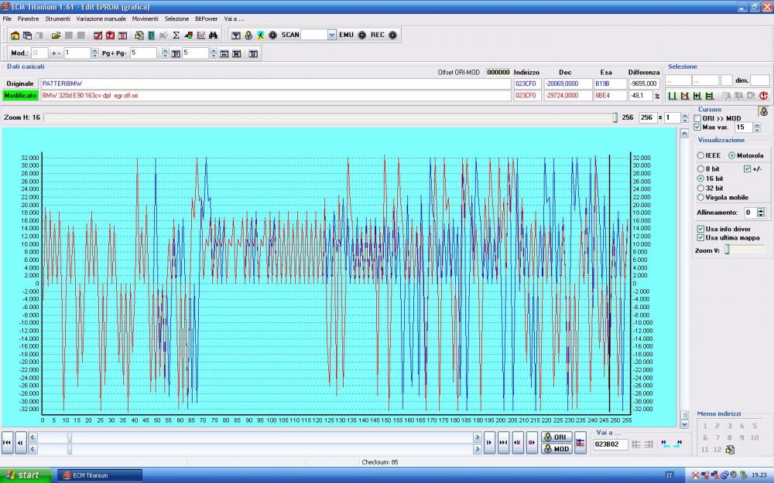774x483 pixels.
Task: Click the record indicator next to REC
Action: [x=392, y=36]
